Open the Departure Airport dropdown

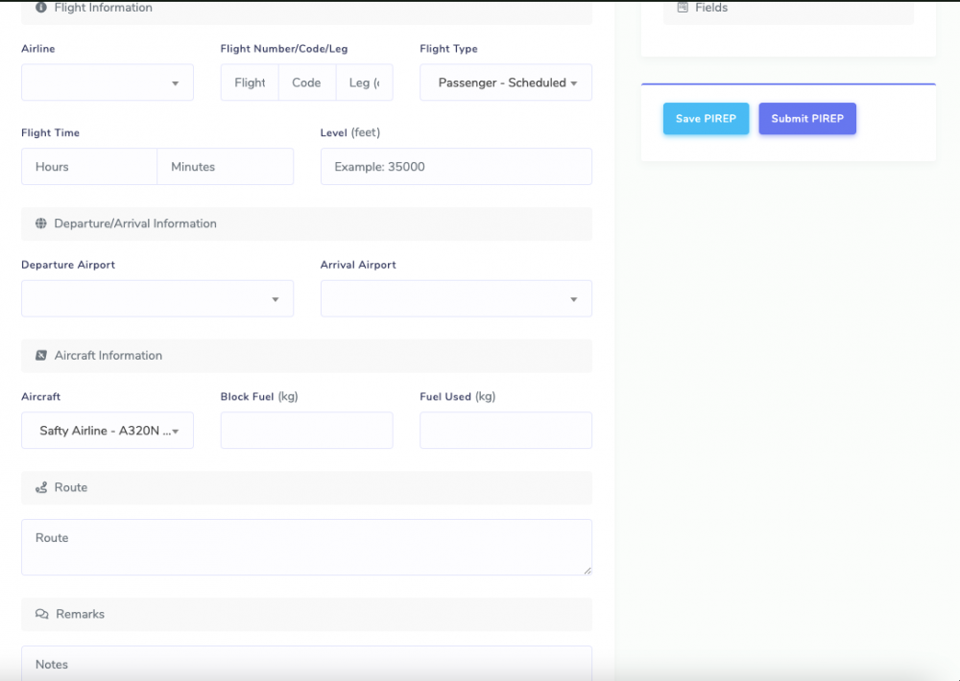(157, 299)
